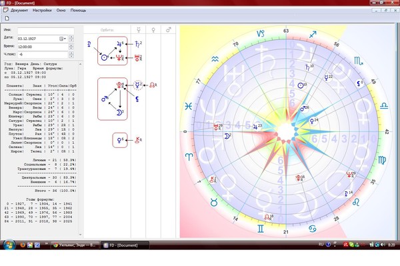The width and height of the screenshot is (400, 266).
Task: Decrease the timezone value with the spinner
Action: [71, 56]
